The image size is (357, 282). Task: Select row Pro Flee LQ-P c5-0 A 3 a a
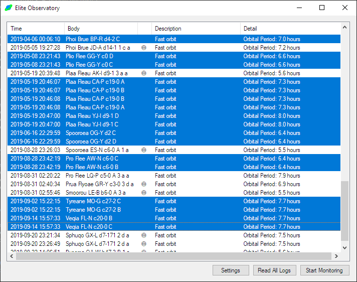coord(174,176)
